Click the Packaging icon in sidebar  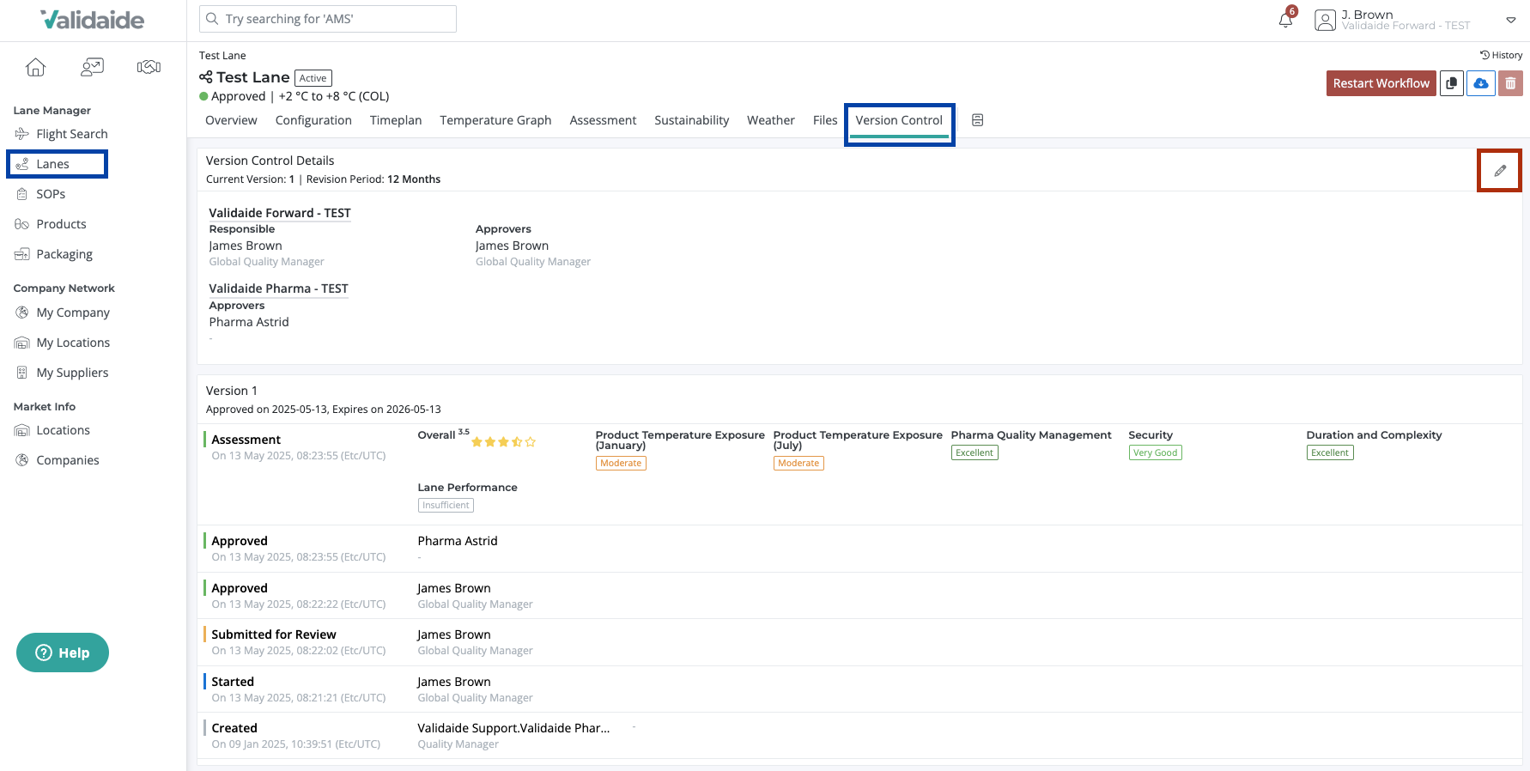22,254
